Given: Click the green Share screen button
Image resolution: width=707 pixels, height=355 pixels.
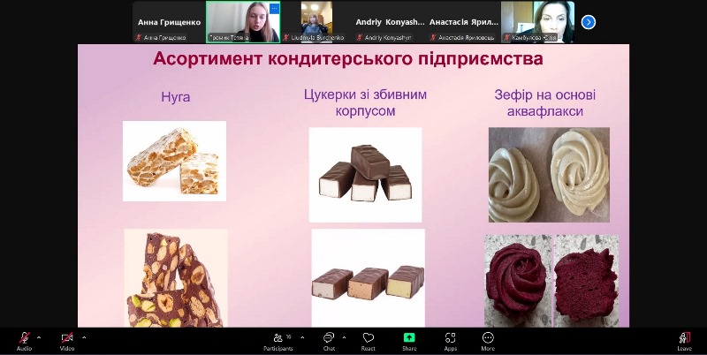Looking at the screenshot, I should [x=409, y=341].
